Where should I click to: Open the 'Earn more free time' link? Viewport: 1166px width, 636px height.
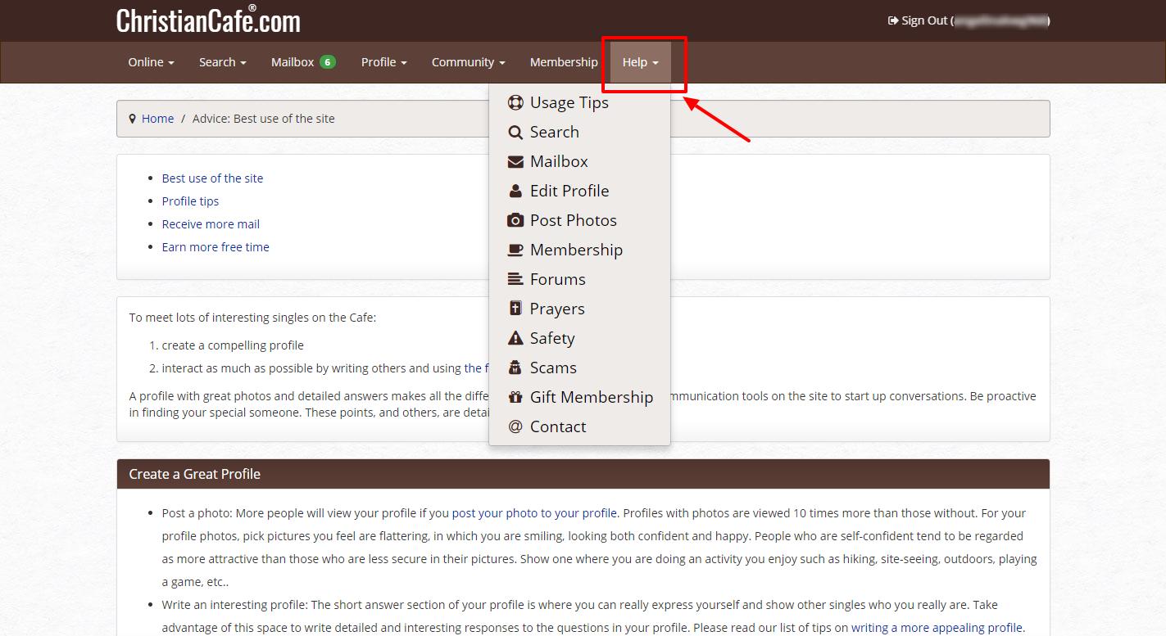click(x=216, y=247)
